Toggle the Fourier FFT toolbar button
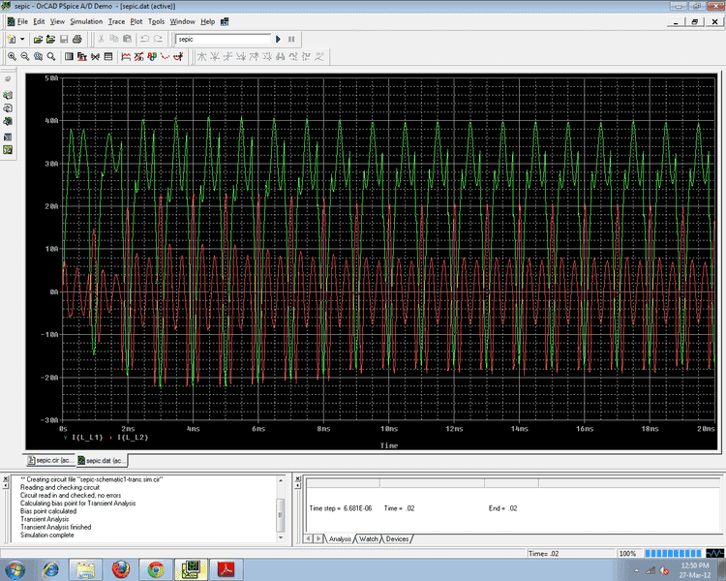Image resolution: width=726 pixels, height=581 pixels. click(x=82, y=56)
